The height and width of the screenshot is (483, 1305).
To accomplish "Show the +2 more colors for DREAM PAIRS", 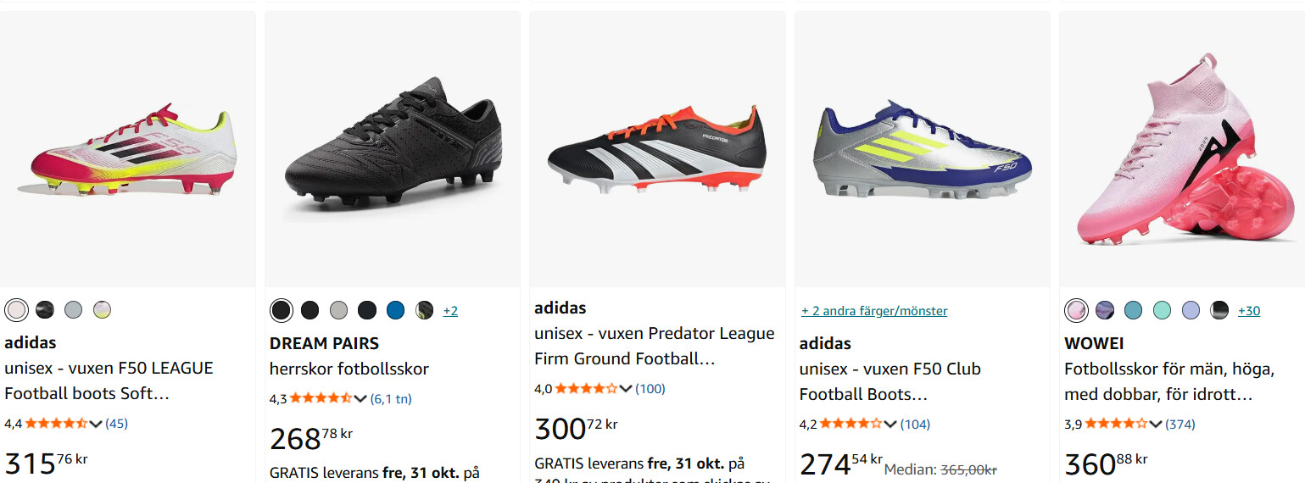I will point(450,311).
